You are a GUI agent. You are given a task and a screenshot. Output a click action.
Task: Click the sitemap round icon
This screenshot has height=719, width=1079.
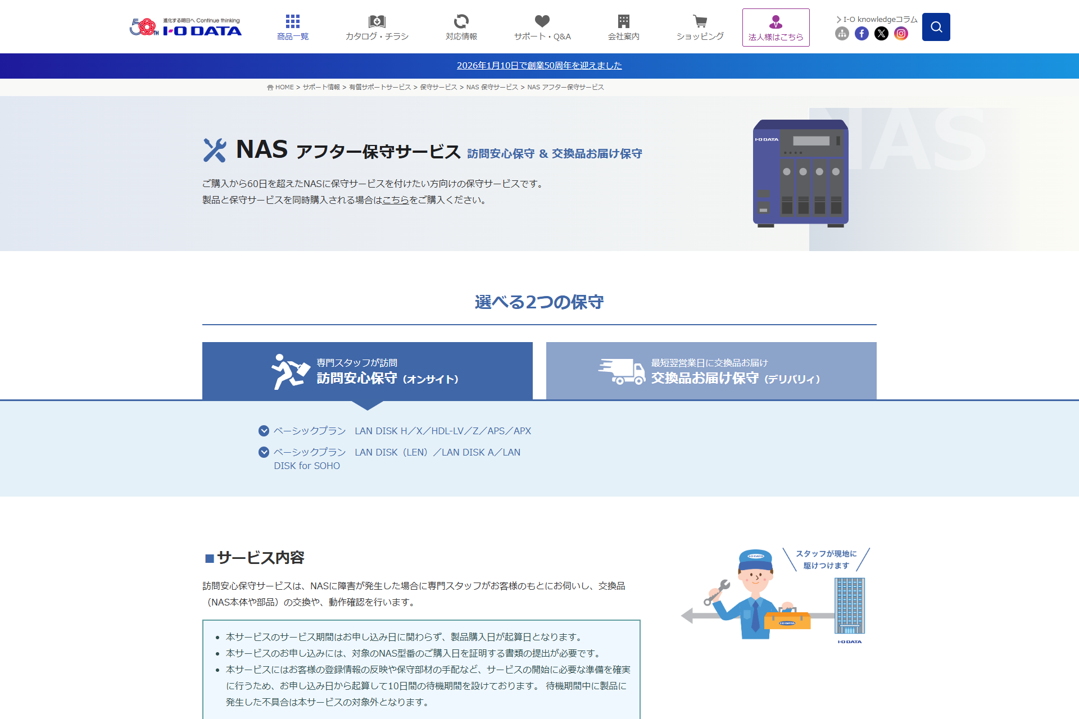point(842,34)
